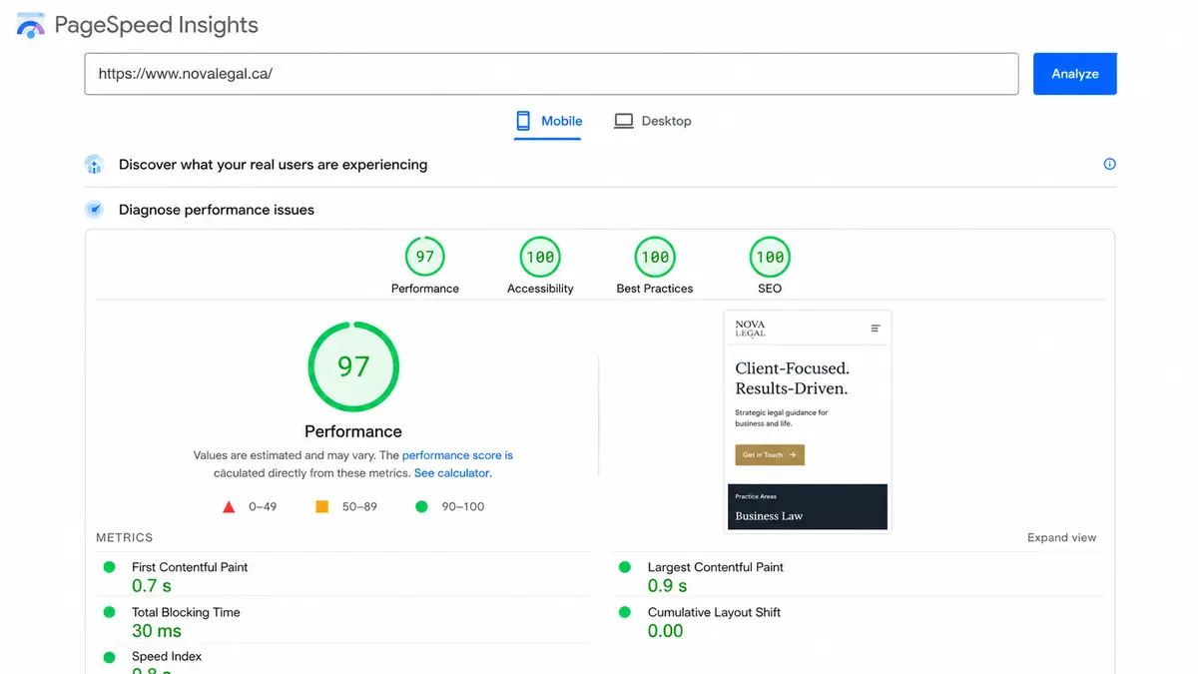Click the large 97 Performance gauge
1198x674 pixels.
point(353,366)
